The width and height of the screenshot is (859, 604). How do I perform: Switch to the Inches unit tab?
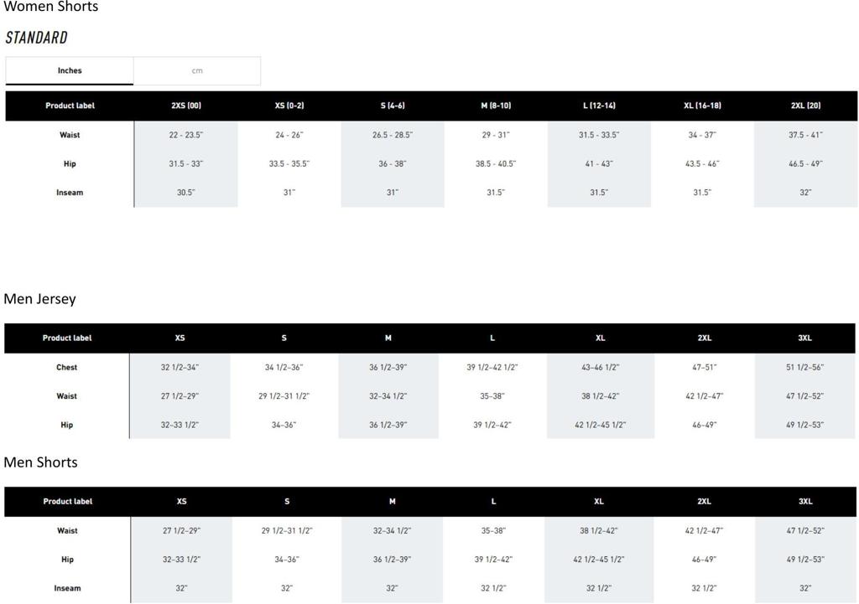point(70,71)
